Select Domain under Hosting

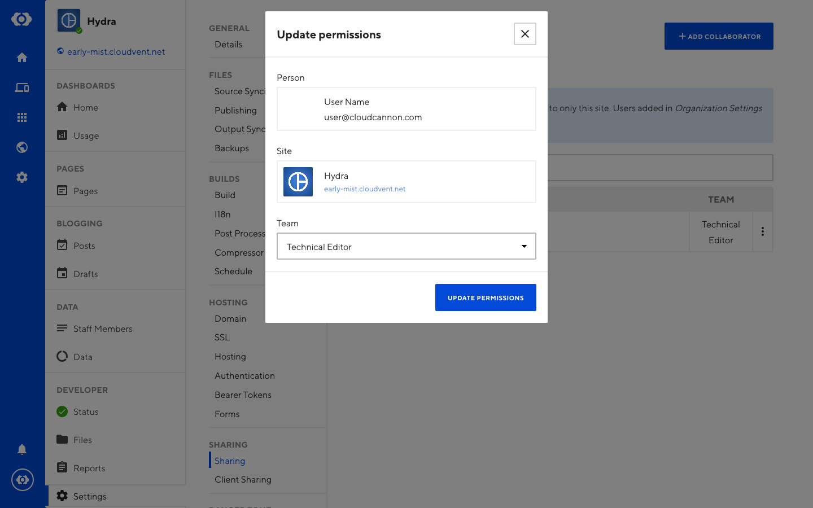230,319
